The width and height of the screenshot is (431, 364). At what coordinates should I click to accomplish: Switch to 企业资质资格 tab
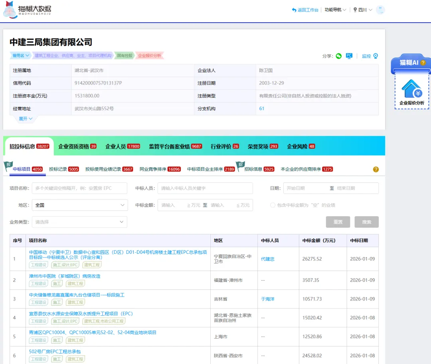tap(77, 146)
